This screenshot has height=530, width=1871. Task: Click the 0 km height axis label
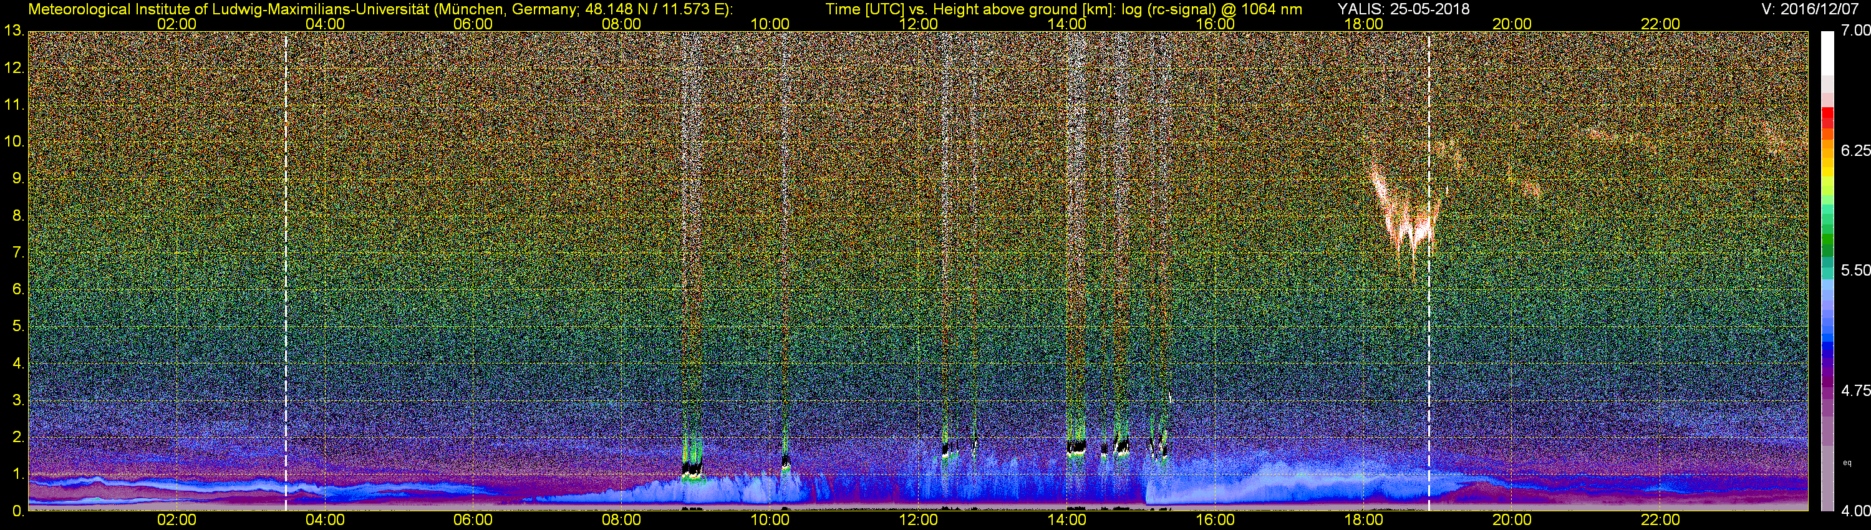(x=17, y=511)
